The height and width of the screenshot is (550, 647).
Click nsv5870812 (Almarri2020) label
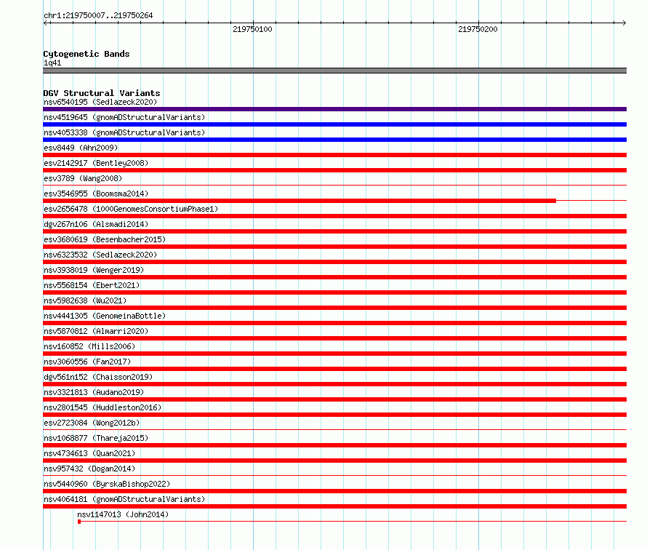click(x=96, y=331)
